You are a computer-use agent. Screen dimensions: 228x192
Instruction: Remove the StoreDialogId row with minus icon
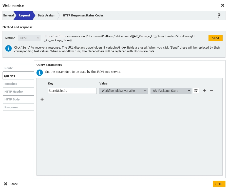coord(212,91)
